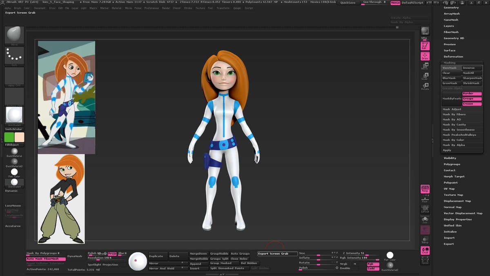Click the Scale transform icon

point(425,76)
